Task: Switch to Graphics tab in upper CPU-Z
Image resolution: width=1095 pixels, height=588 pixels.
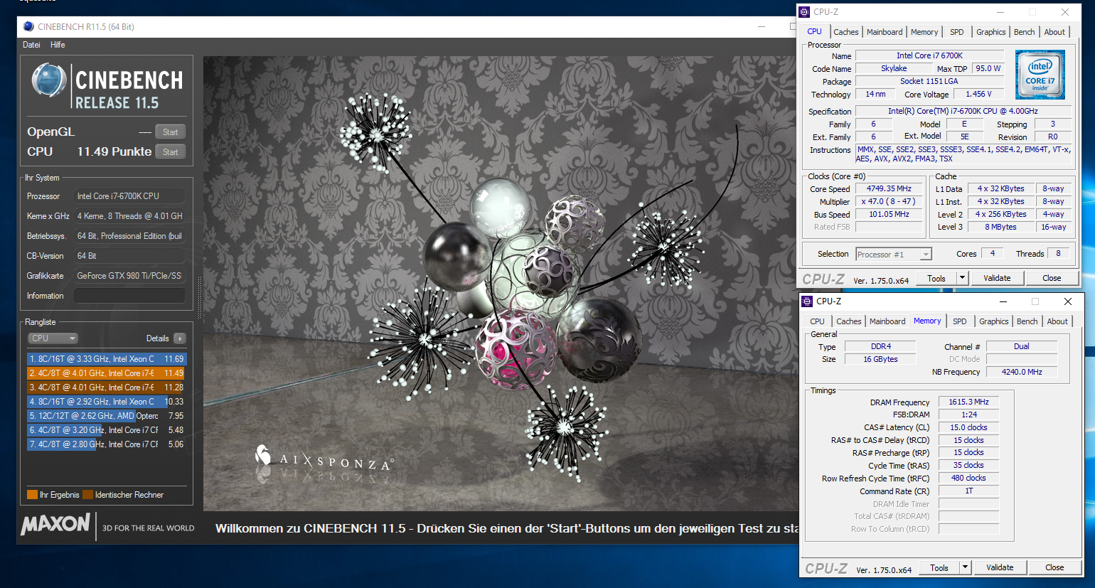Action: point(990,32)
